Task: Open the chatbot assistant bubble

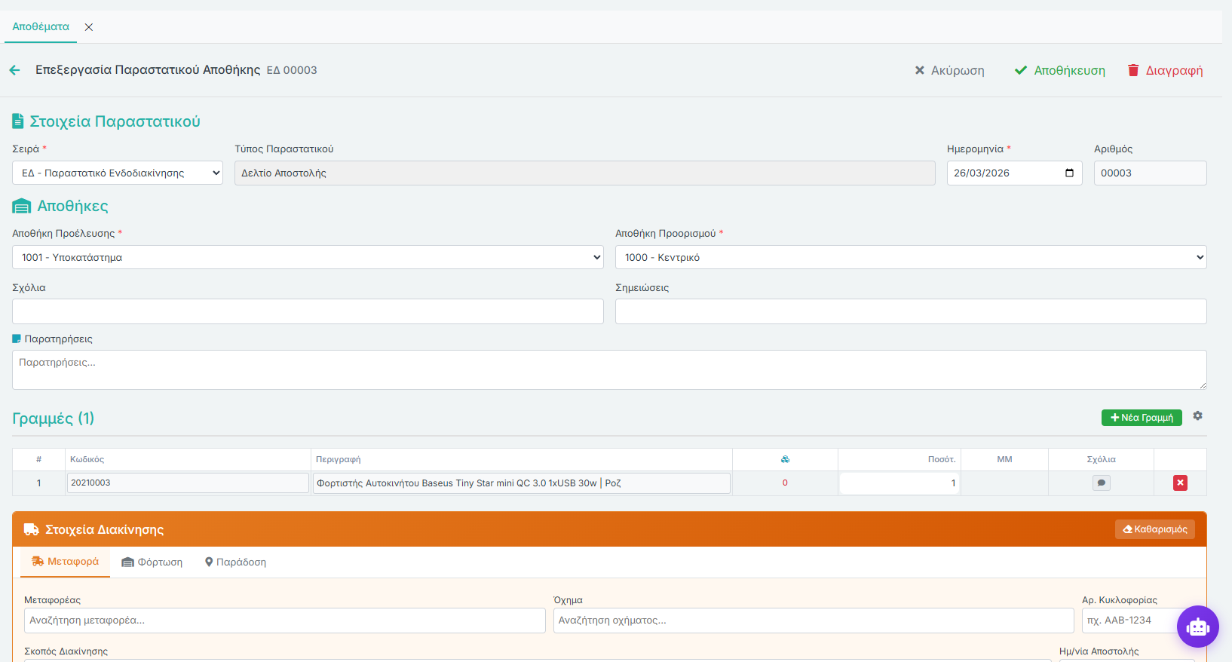Action: [1198, 627]
